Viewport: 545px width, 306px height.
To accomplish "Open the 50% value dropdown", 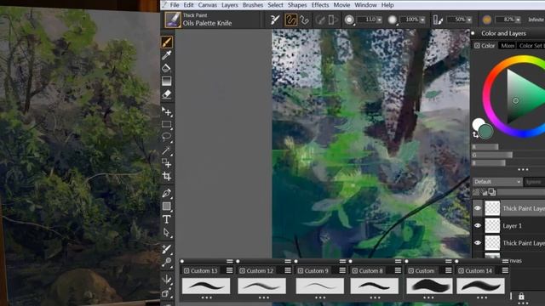I will coord(469,20).
